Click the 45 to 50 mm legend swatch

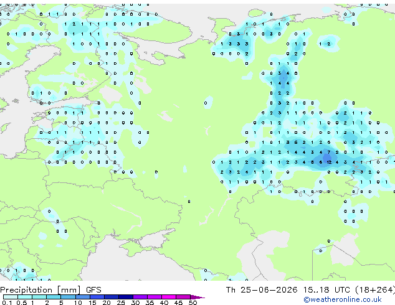(183, 297)
